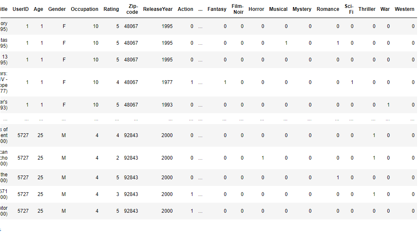Image resolution: width=420 pixels, height=234 pixels.
Task: Select Thriller value 1 in the Rating 2 row
Action: 374,158
